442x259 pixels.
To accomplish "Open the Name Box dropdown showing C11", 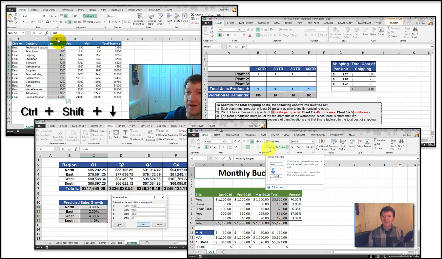I will point(52,149).
